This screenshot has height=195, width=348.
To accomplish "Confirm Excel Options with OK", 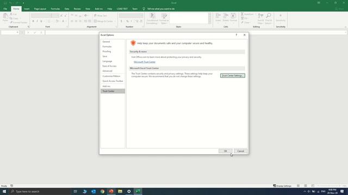I will point(225,151).
